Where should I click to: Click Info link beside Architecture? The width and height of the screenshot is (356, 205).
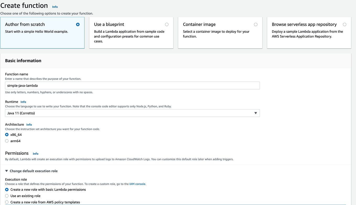click(x=29, y=125)
